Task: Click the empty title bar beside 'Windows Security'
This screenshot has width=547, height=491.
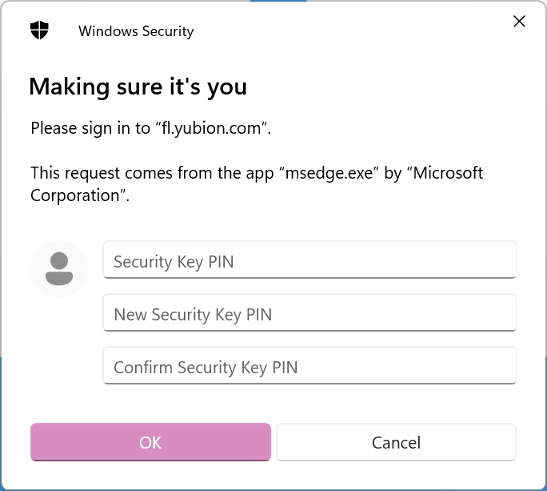Action: point(349,30)
